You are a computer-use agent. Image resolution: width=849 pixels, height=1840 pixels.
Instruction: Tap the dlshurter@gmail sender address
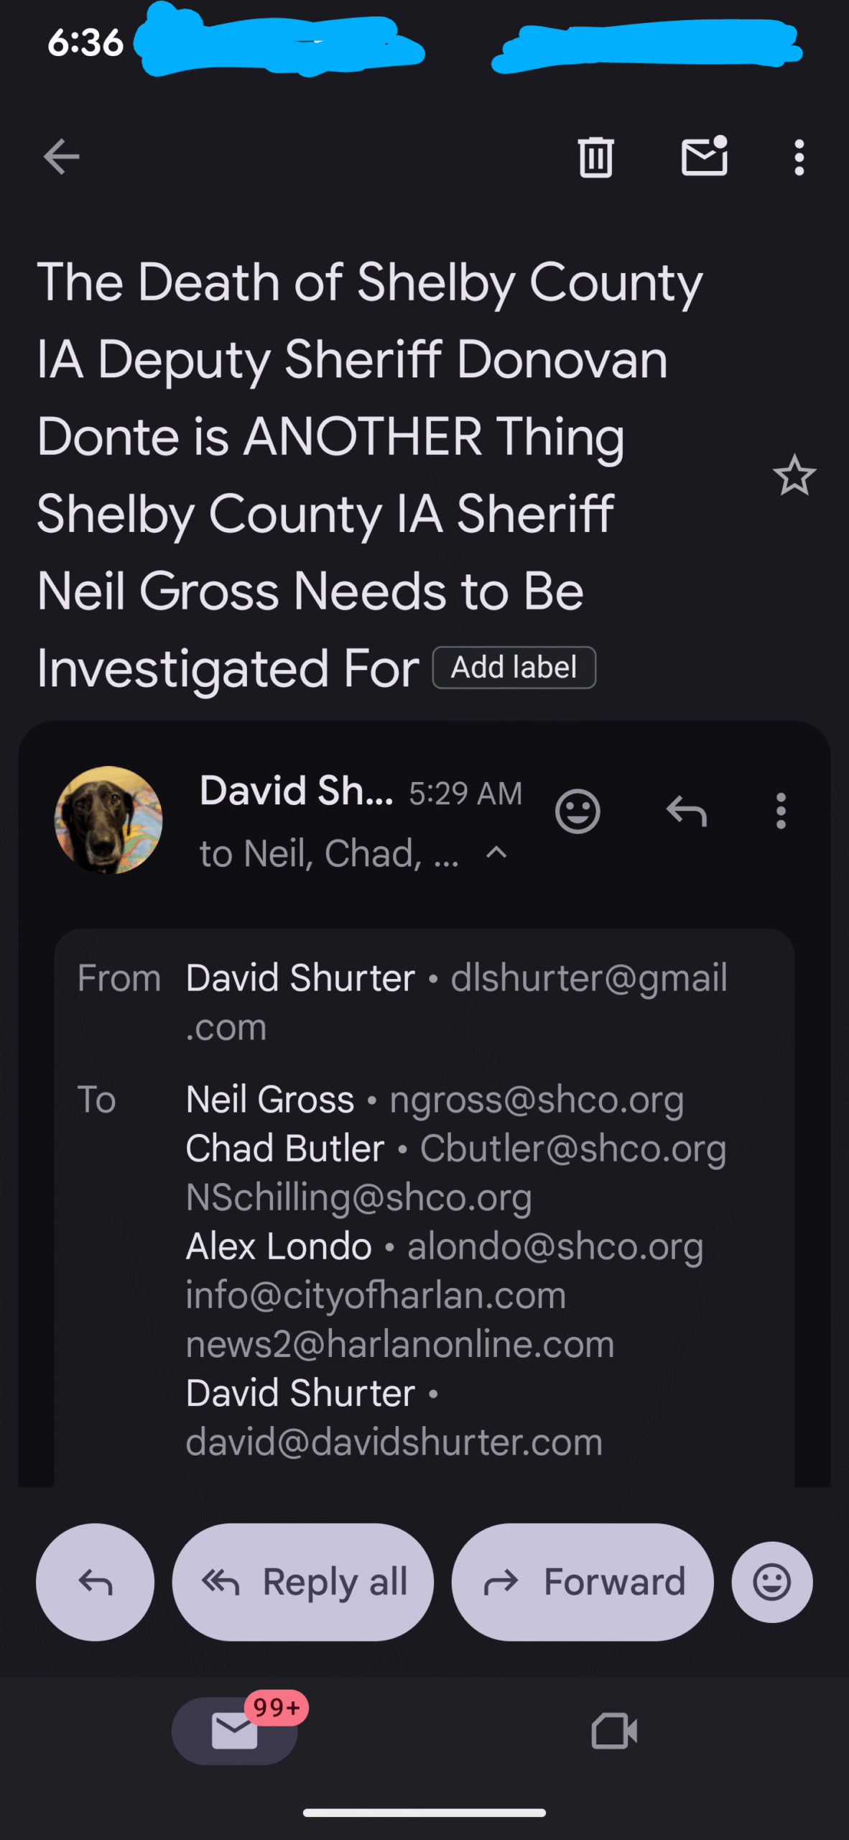click(x=588, y=978)
